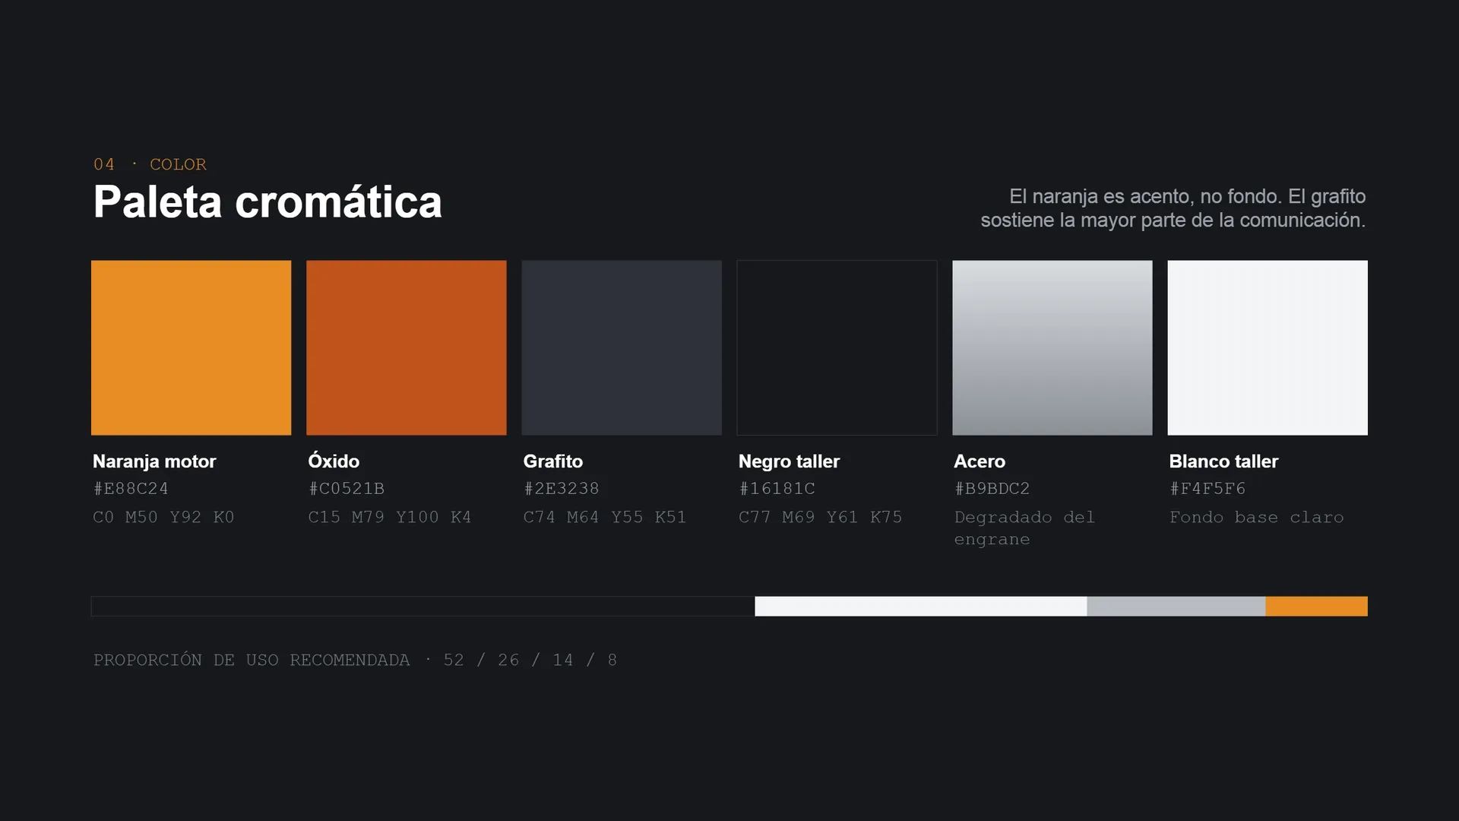The image size is (1459, 821).
Task: Choose the Negro taller black swatch
Action: (x=837, y=347)
